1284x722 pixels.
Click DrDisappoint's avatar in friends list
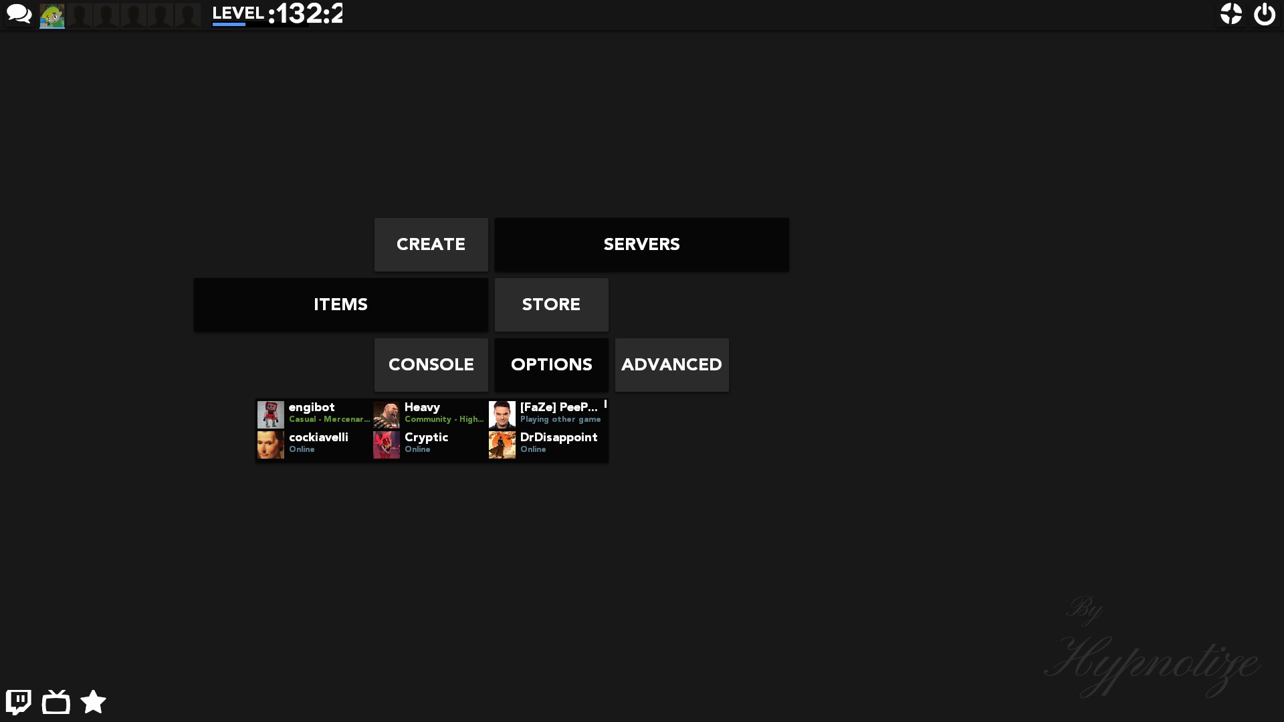point(502,444)
